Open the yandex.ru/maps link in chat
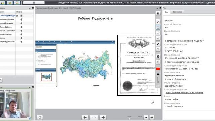215x121 pixels. [x=184, y=93]
